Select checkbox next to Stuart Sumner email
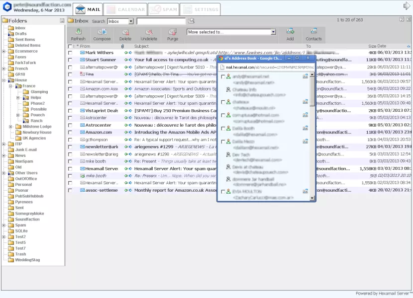This screenshot has height=298, width=413. 70,60
